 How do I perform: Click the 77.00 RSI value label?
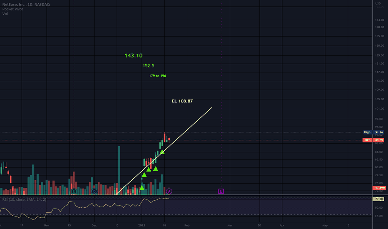point(378,199)
